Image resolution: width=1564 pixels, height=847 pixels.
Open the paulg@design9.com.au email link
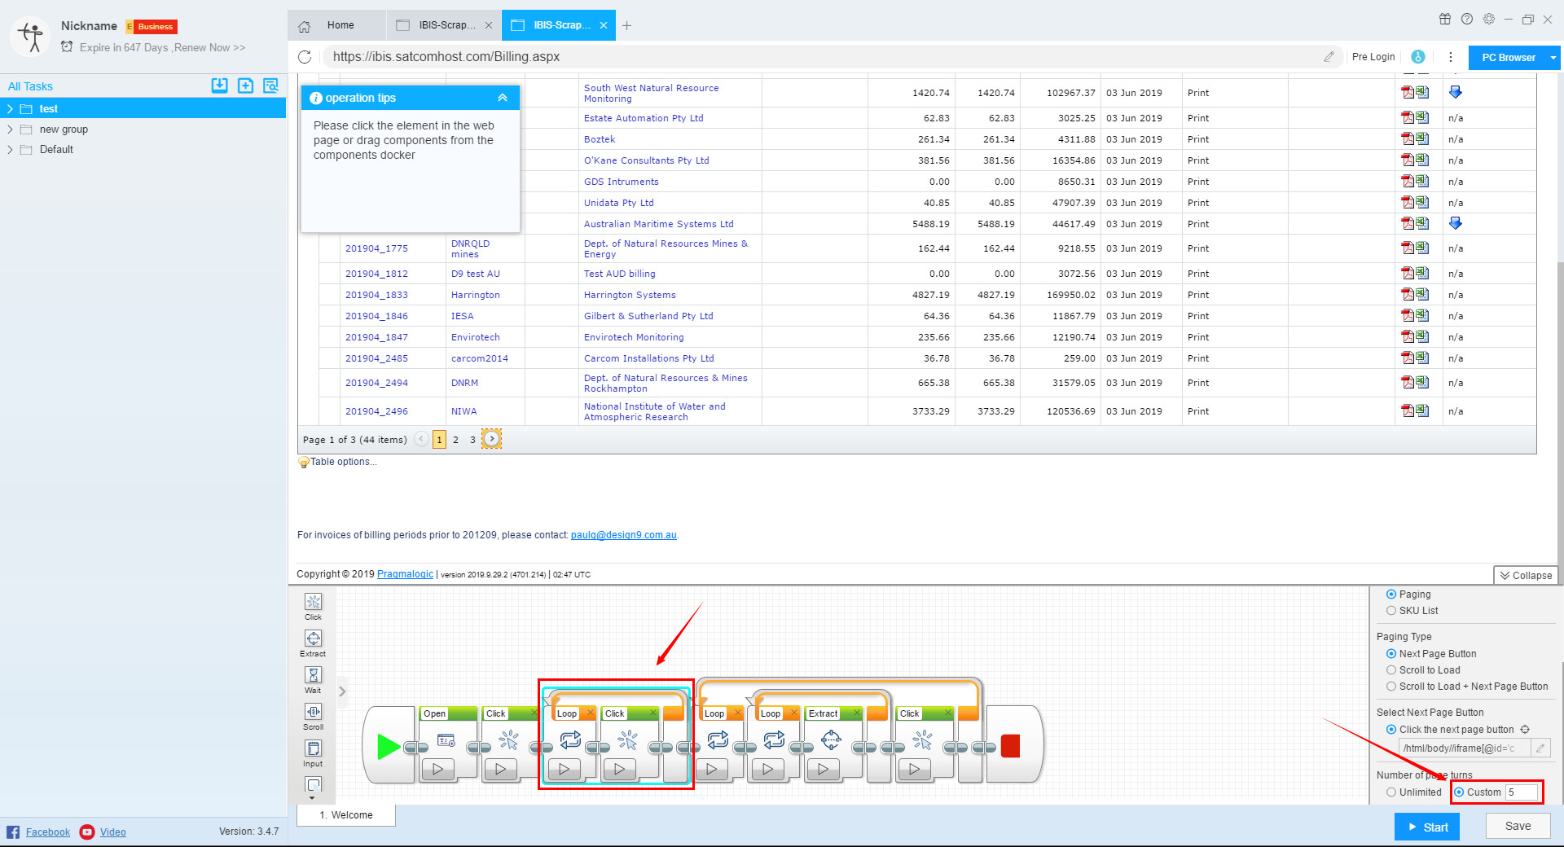(623, 535)
